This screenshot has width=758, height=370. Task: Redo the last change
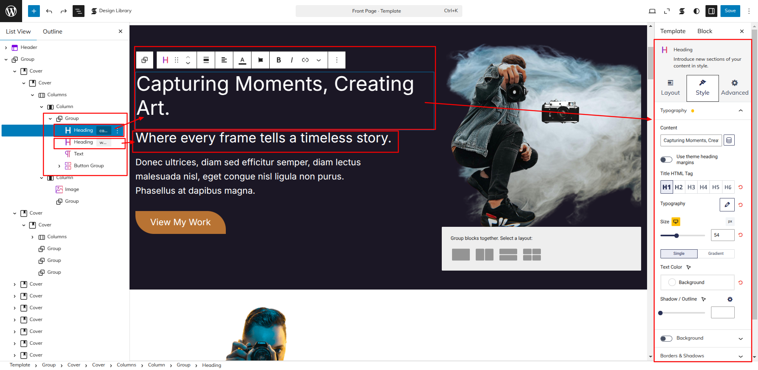(x=64, y=11)
